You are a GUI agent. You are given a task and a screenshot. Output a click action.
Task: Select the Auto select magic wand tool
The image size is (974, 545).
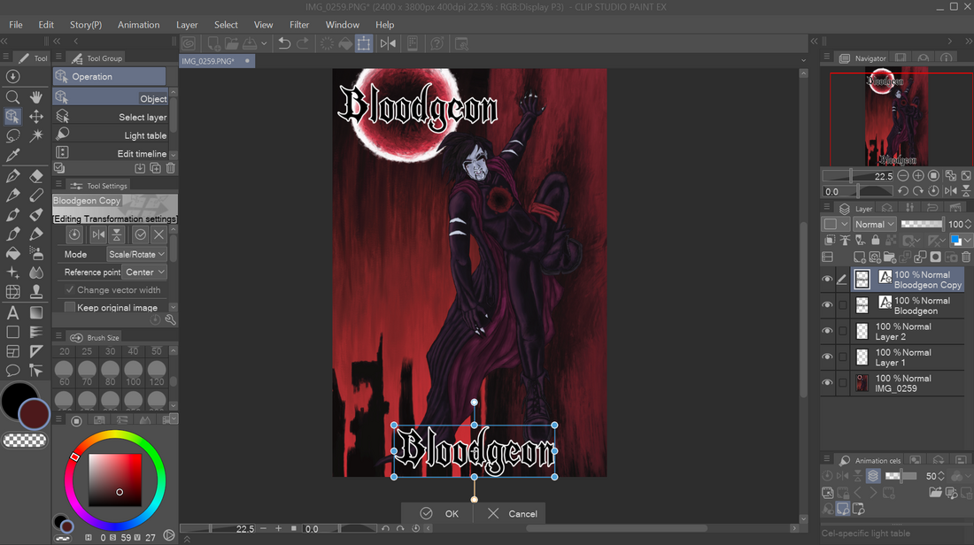36,136
